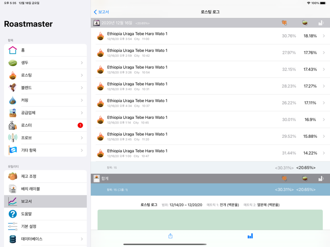Tap the green bowl icon in date header

305,23
